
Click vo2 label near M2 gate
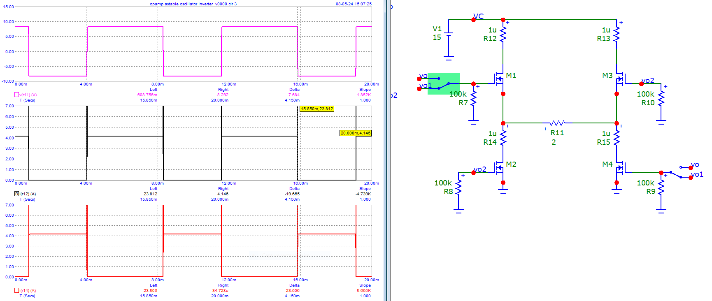[480, 169]
